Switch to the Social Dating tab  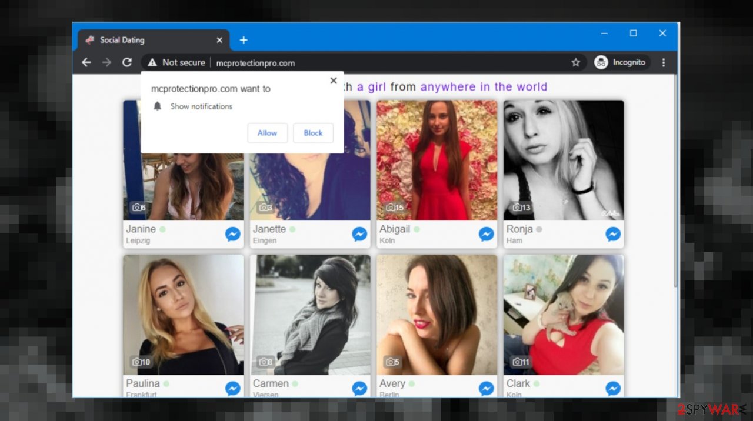click(153, 40)
